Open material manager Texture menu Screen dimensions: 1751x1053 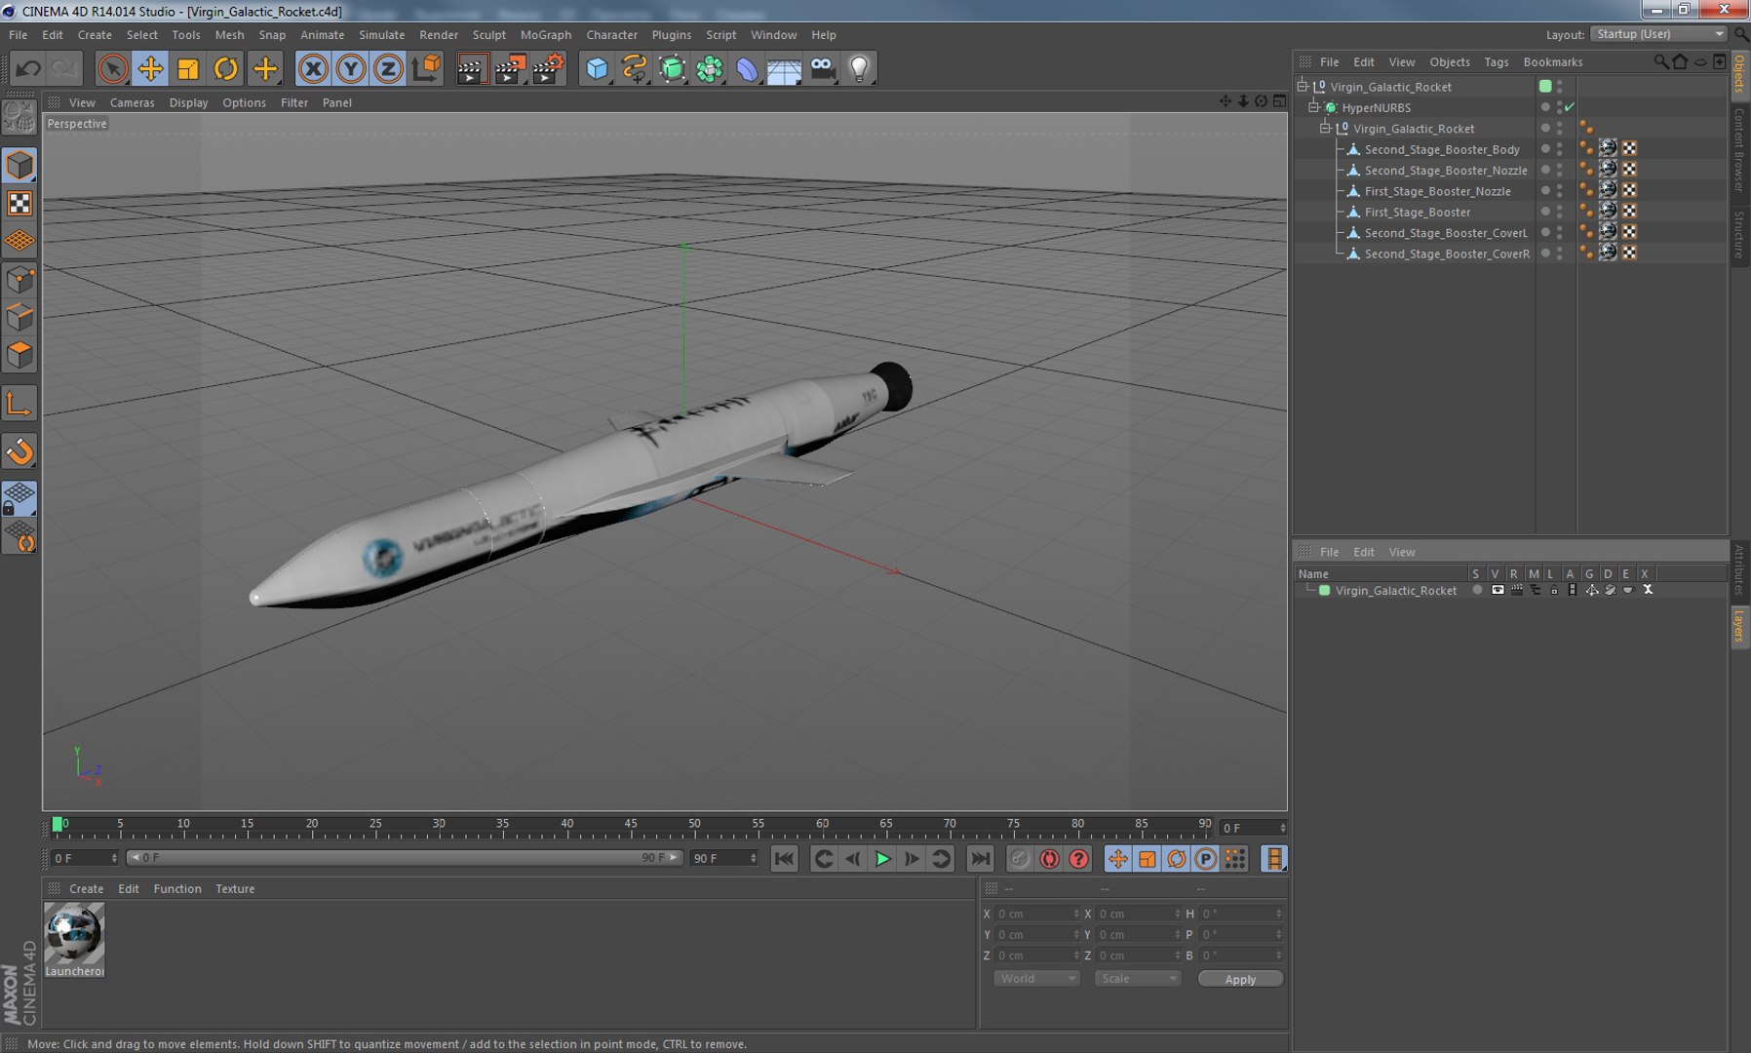235,888
